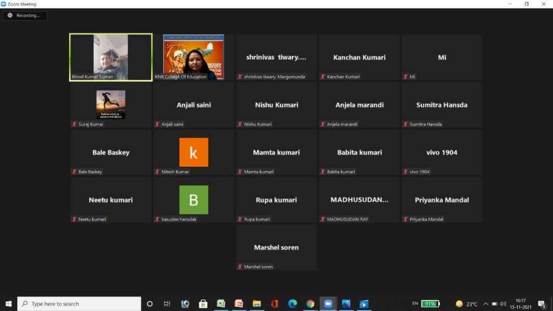553x311 pixels.
Task: Click the volume speaker icon in tray
Action: click(503, 303)
